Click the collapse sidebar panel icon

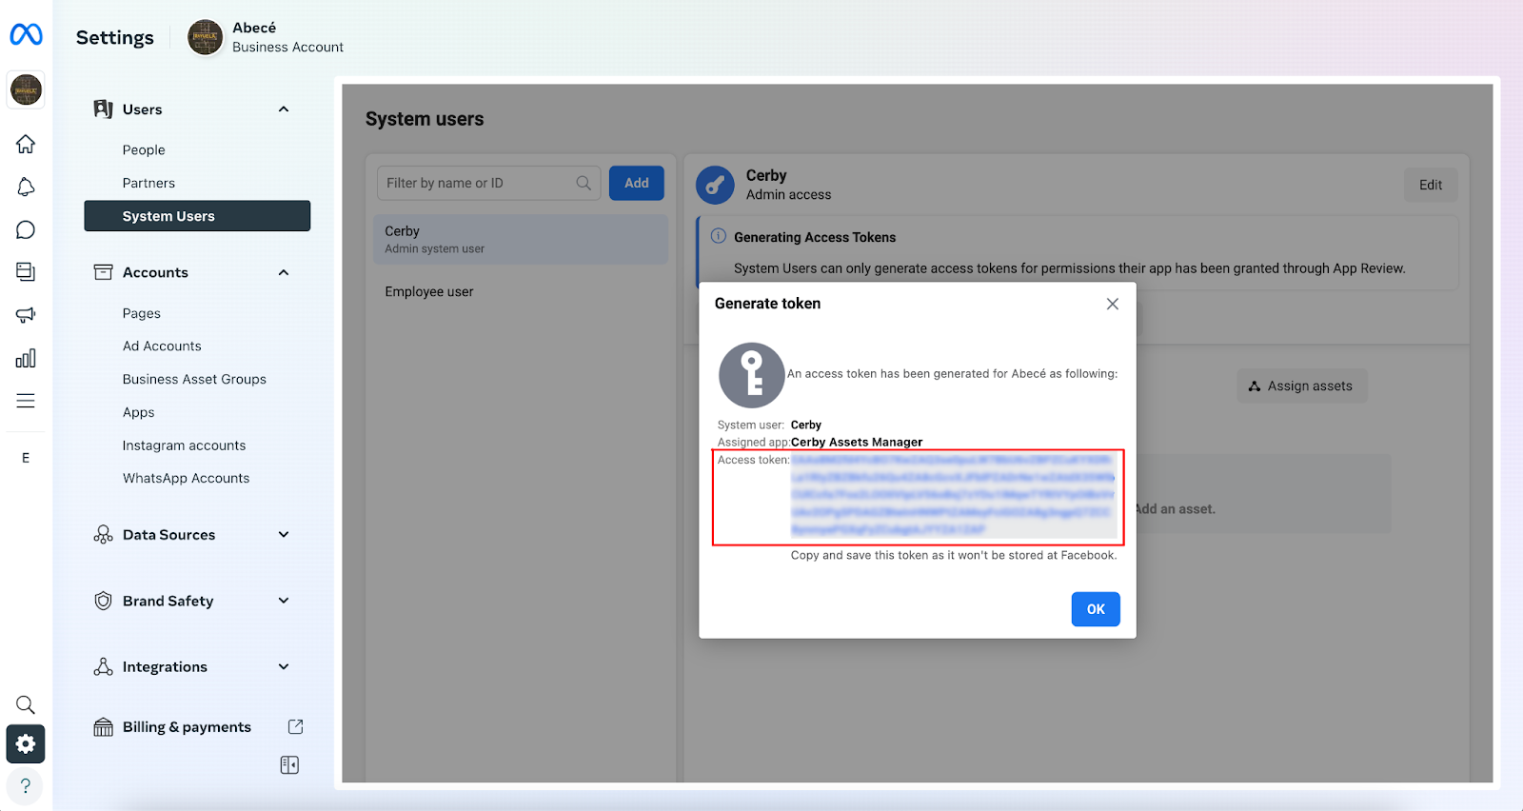click(x=289, y=765)
